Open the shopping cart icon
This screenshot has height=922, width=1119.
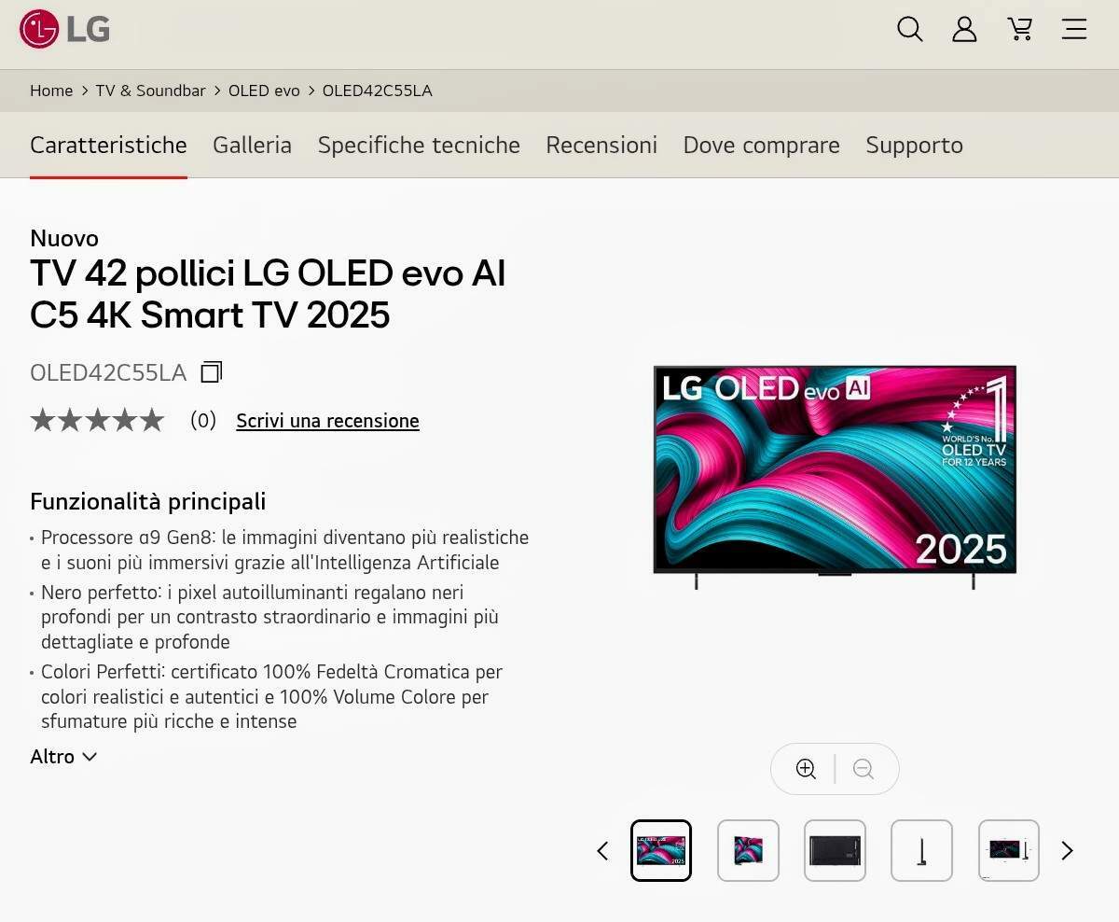click(x=1020, y=29)
